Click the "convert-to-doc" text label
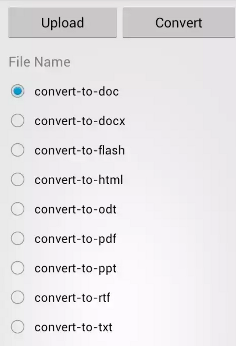This screenshot has width=236, height=346. coord(77,91)
